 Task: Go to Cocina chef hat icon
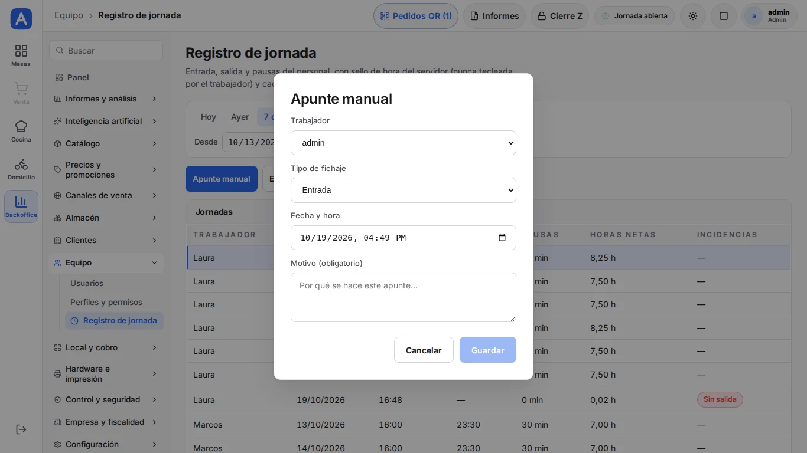pos(21,131)
